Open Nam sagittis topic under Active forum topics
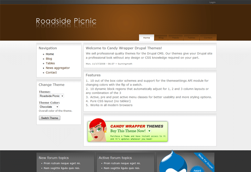Image resolution: width=251 pixels, height=172 pixels. pyautogui.click(x=122, y=168)
